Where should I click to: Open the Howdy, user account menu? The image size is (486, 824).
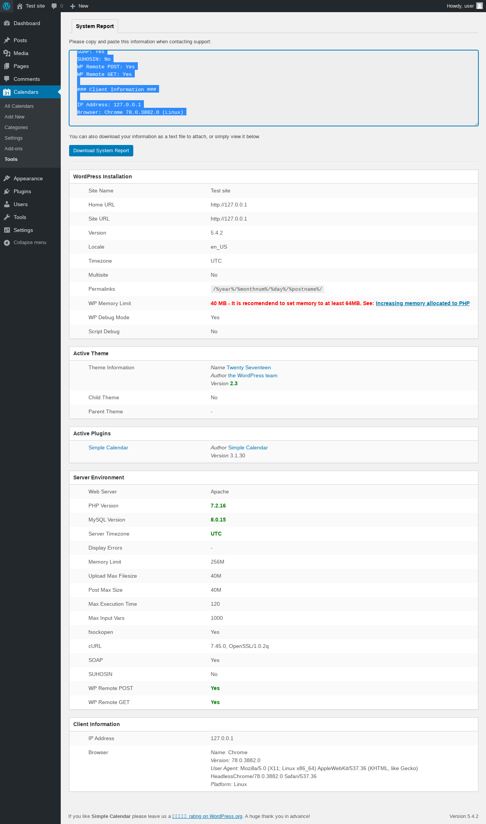(x=464, y=6)
